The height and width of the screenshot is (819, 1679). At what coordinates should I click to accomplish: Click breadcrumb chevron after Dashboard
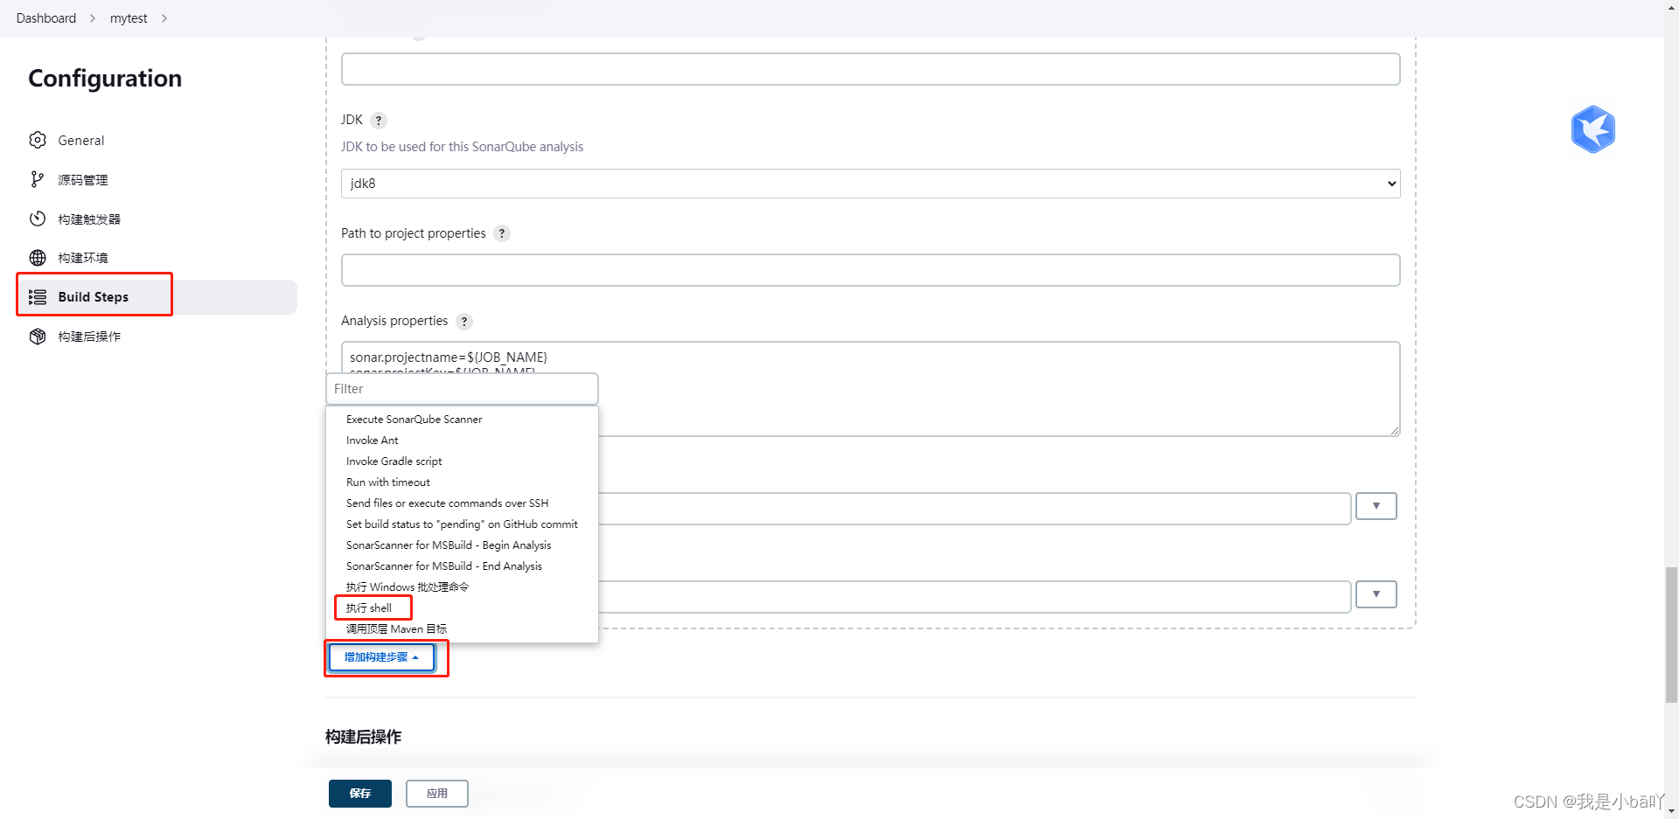coord(93,18)
